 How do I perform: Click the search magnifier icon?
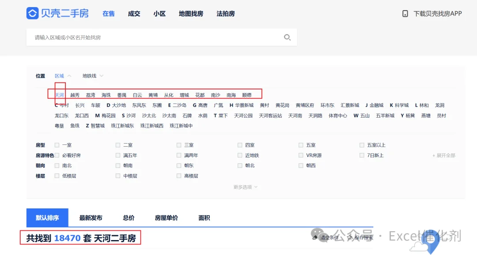(x=287, y=37)
